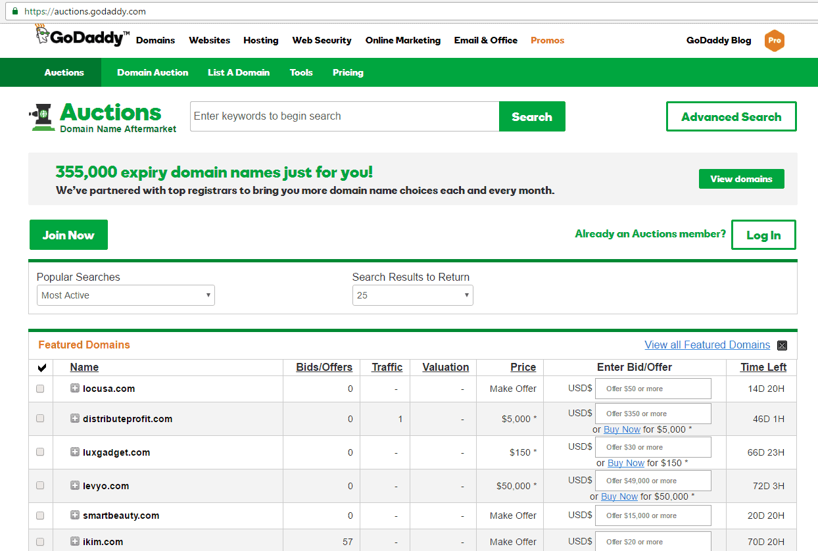Click the Log In button
818x551 pixels.
(763, 235)
